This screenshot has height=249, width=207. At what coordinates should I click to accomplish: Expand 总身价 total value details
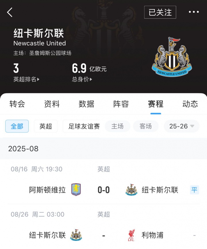coord(82,79)
